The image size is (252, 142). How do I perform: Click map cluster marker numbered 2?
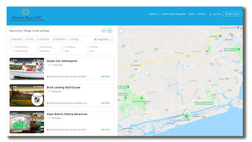[x=186, y=116]
